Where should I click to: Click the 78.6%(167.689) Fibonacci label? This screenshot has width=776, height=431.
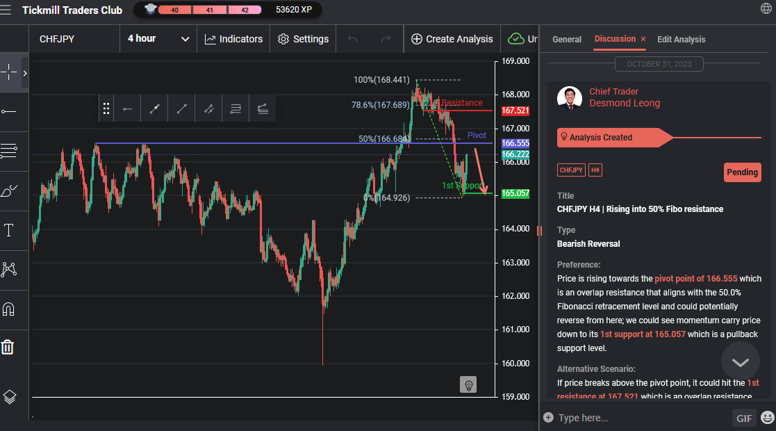pyautogui.click(x=381, y=105)
